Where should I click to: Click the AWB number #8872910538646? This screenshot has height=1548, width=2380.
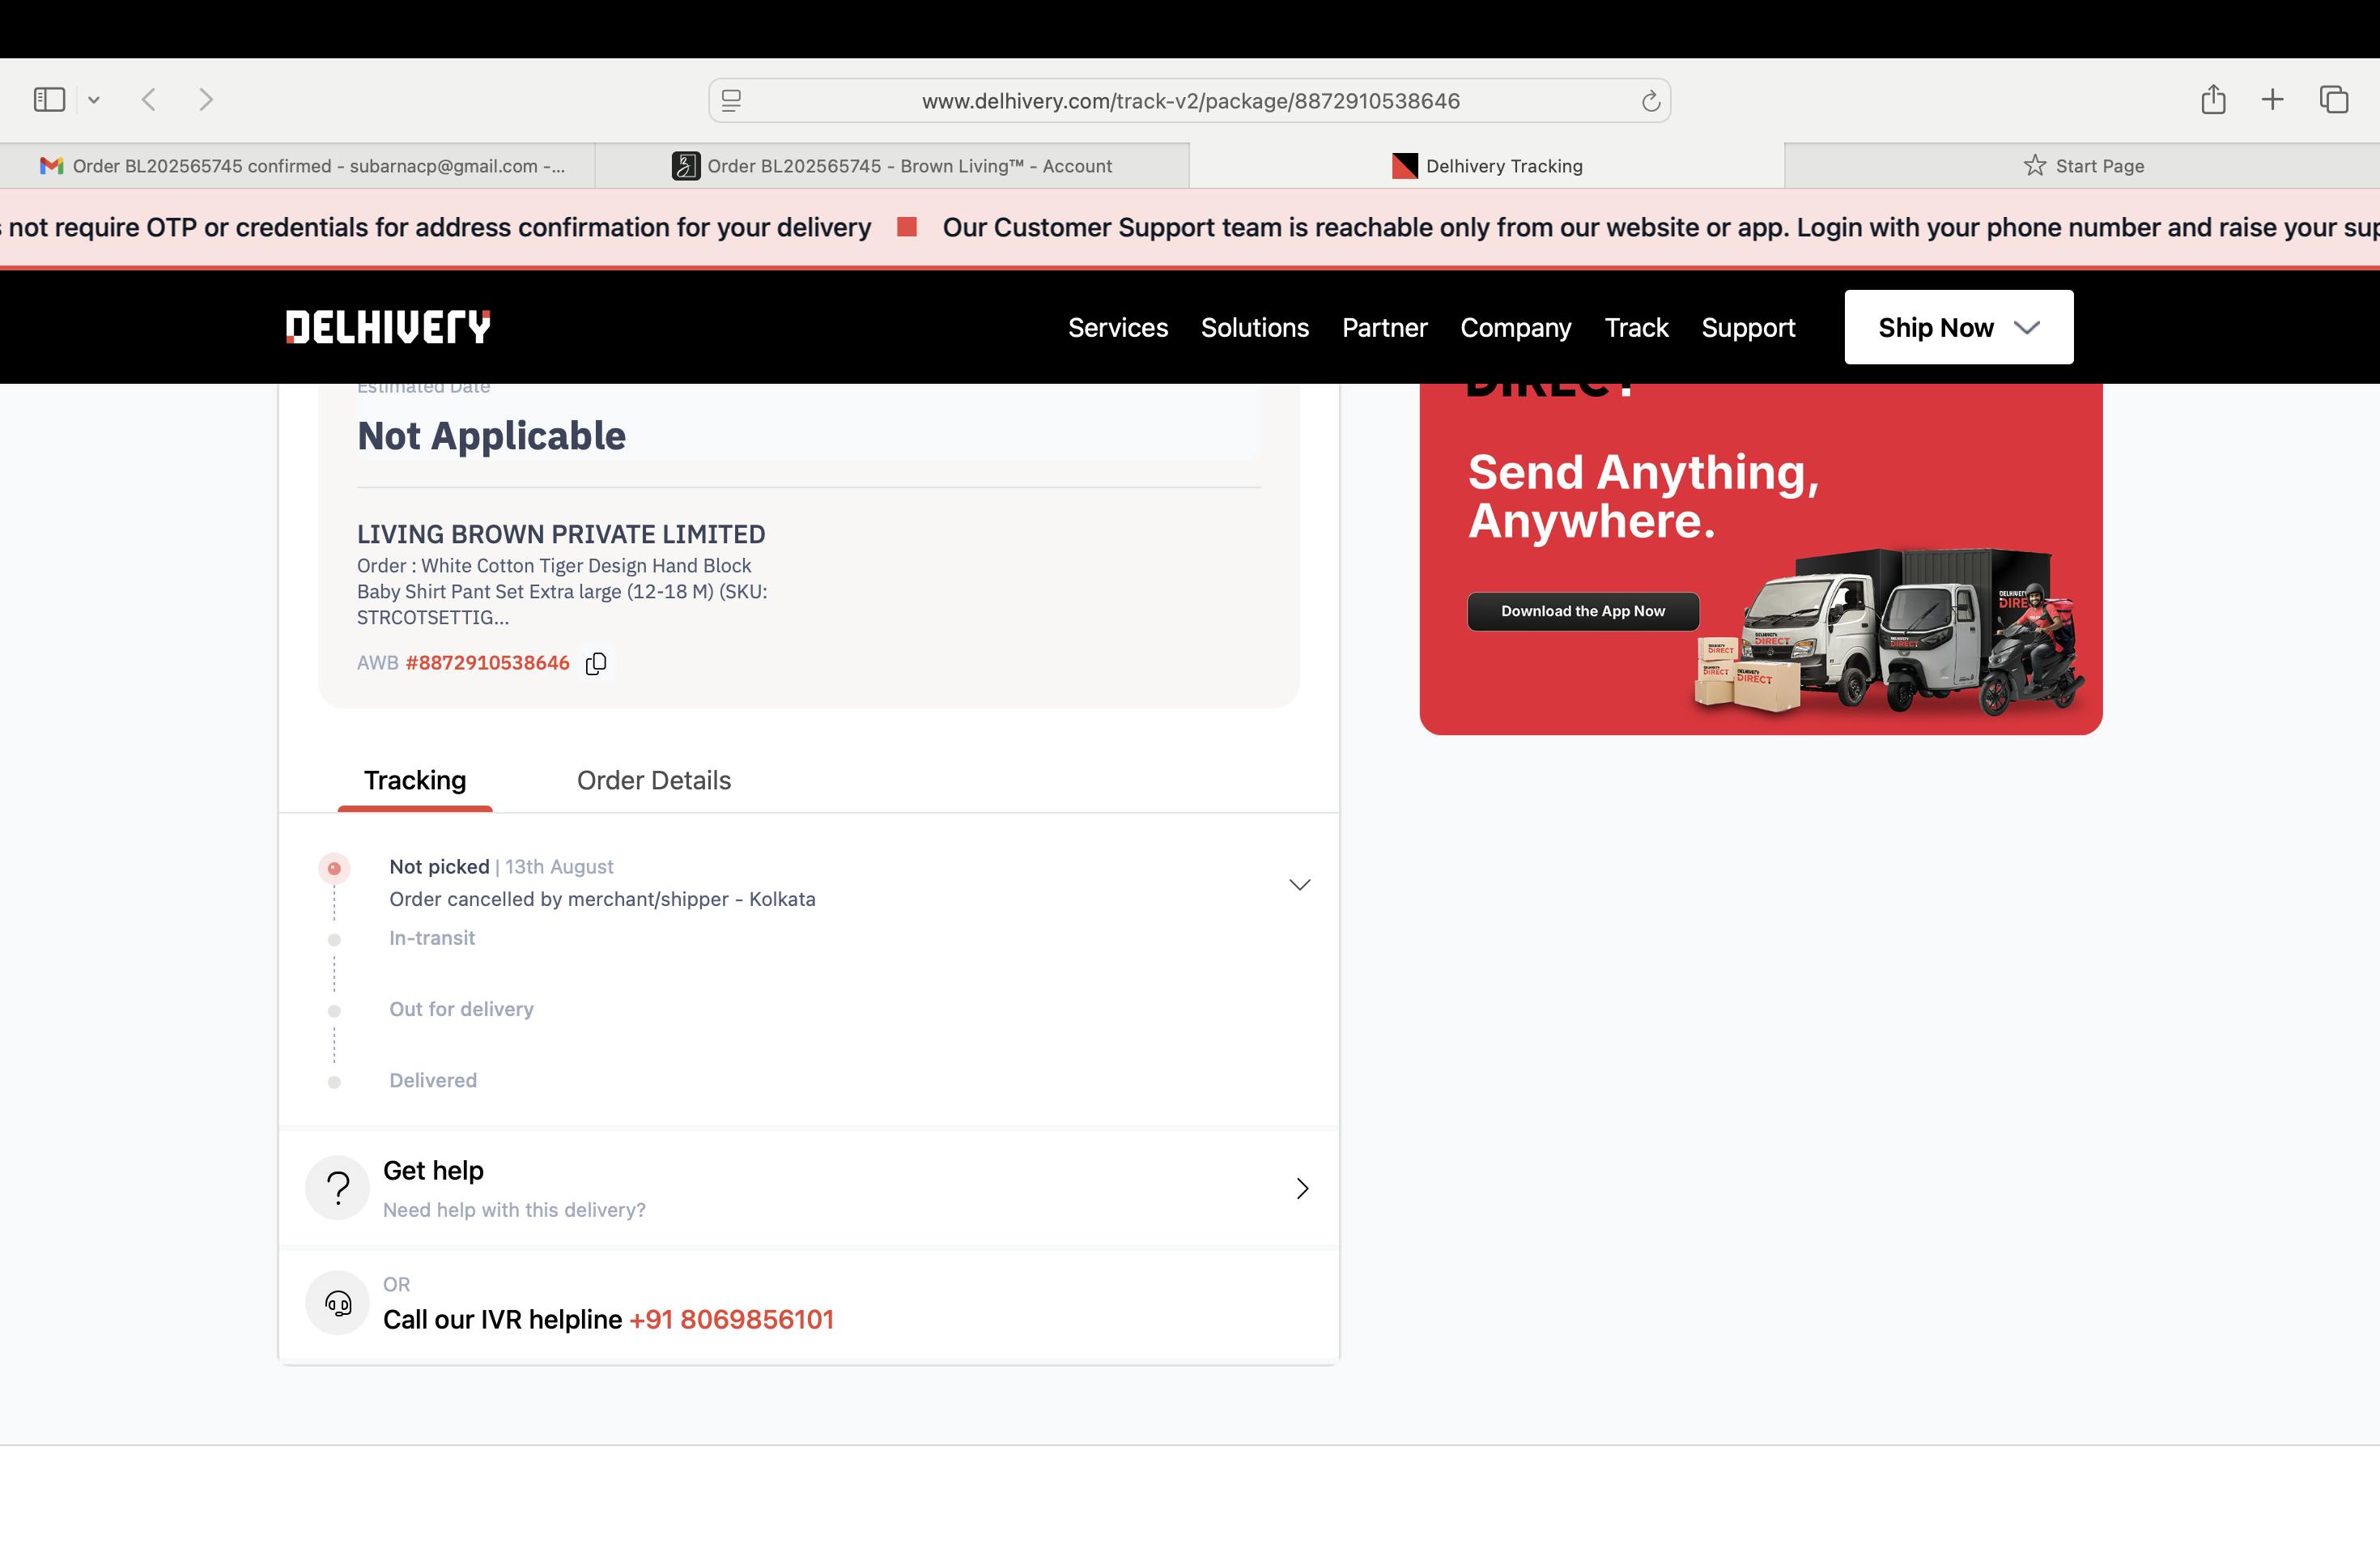click(488, 663)
